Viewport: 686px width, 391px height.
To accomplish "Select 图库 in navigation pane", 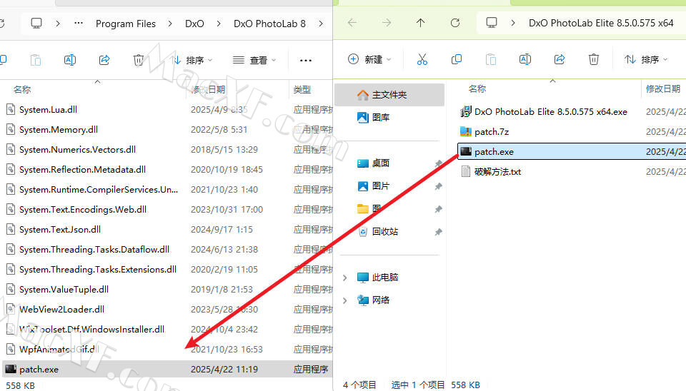I will [381, 117].
